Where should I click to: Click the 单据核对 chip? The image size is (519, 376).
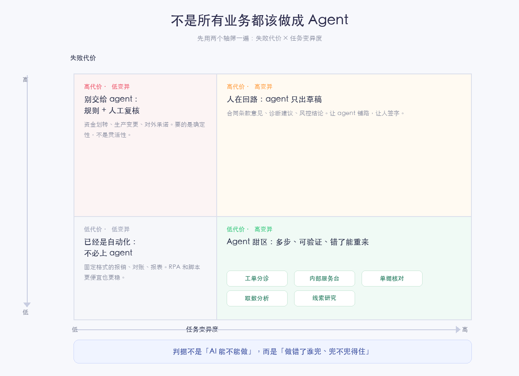[x=392, y=278]
